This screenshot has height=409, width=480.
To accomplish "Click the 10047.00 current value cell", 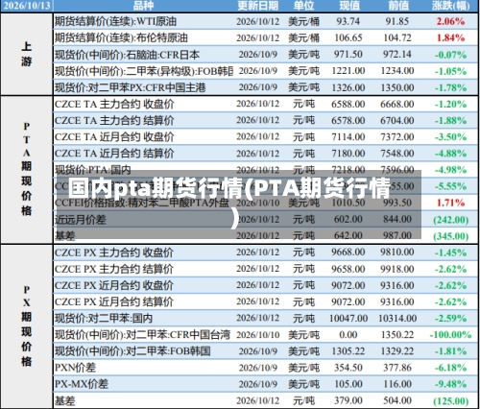I will pos(348,319).
